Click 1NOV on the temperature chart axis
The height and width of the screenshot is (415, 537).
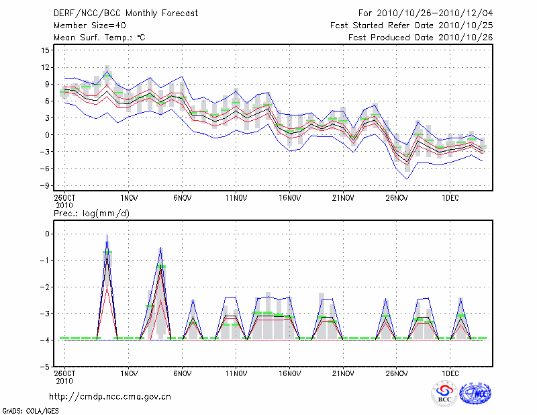[129, 198]
